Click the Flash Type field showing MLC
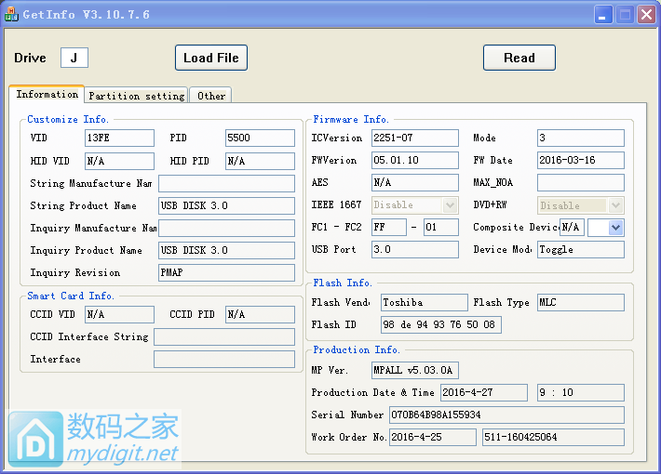Image resolution: width=661 pixels, height=474 pixels. click(581, 303)
